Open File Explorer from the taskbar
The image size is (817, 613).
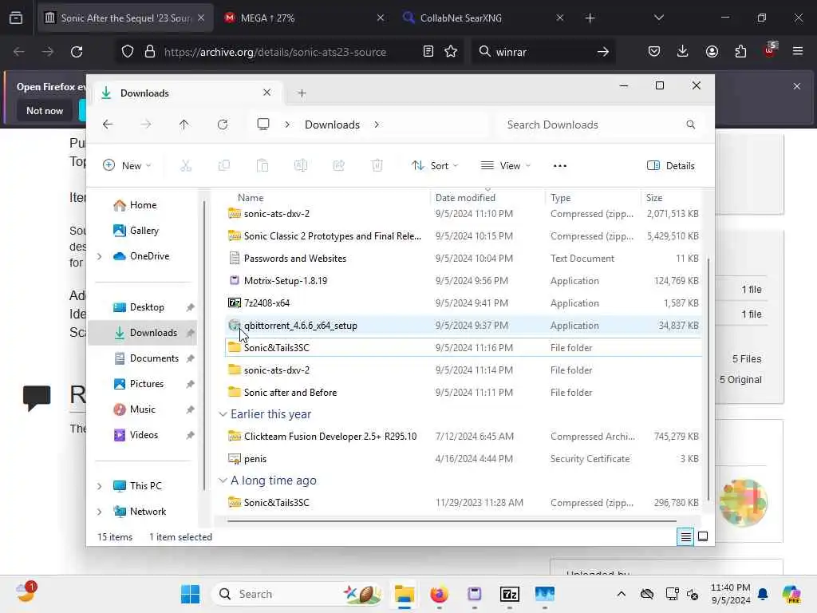(405, 594)
